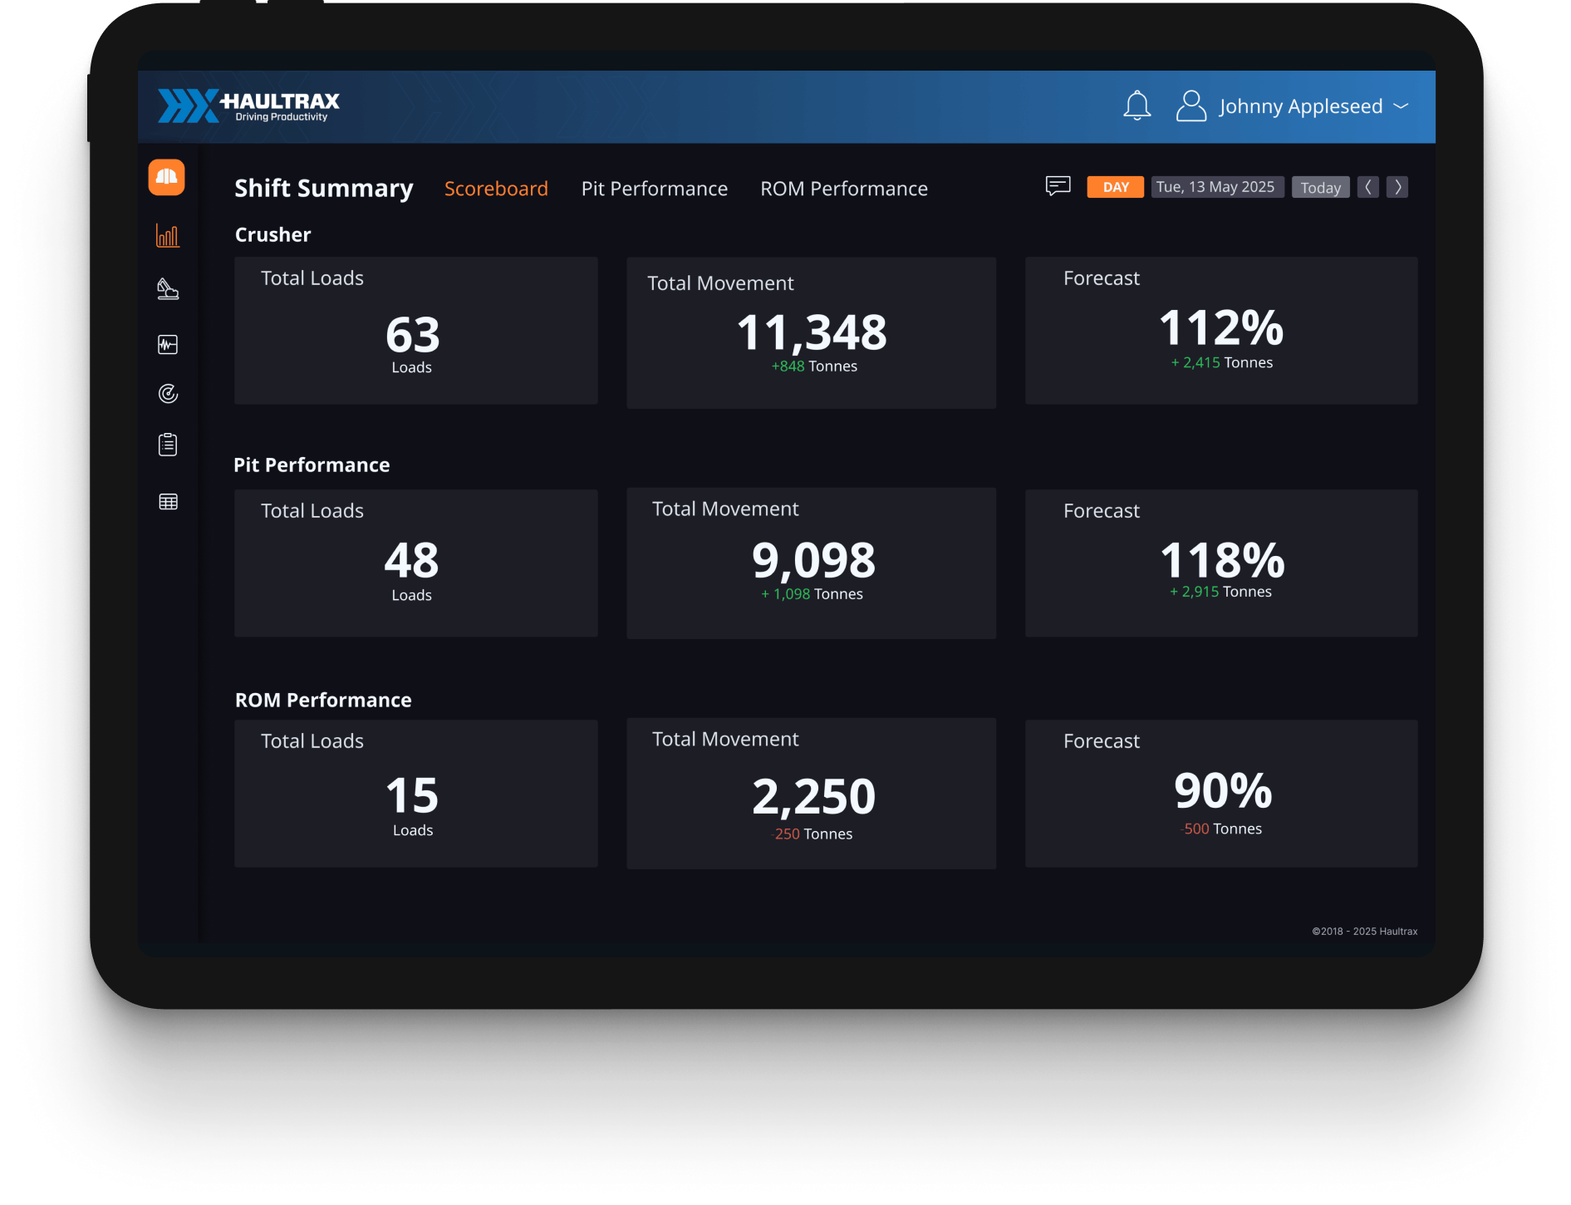This screenshot has height=1205, width=1571.
Task: Switch to the Scoreboard tab
Action: [496, 189]
